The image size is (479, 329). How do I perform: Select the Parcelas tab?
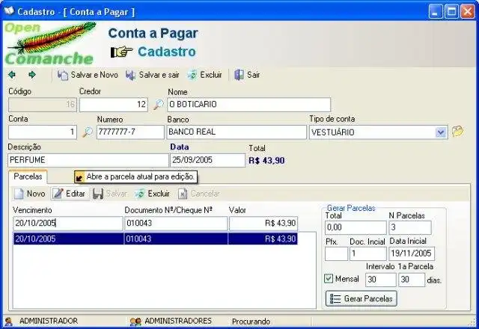pos(28,176)
